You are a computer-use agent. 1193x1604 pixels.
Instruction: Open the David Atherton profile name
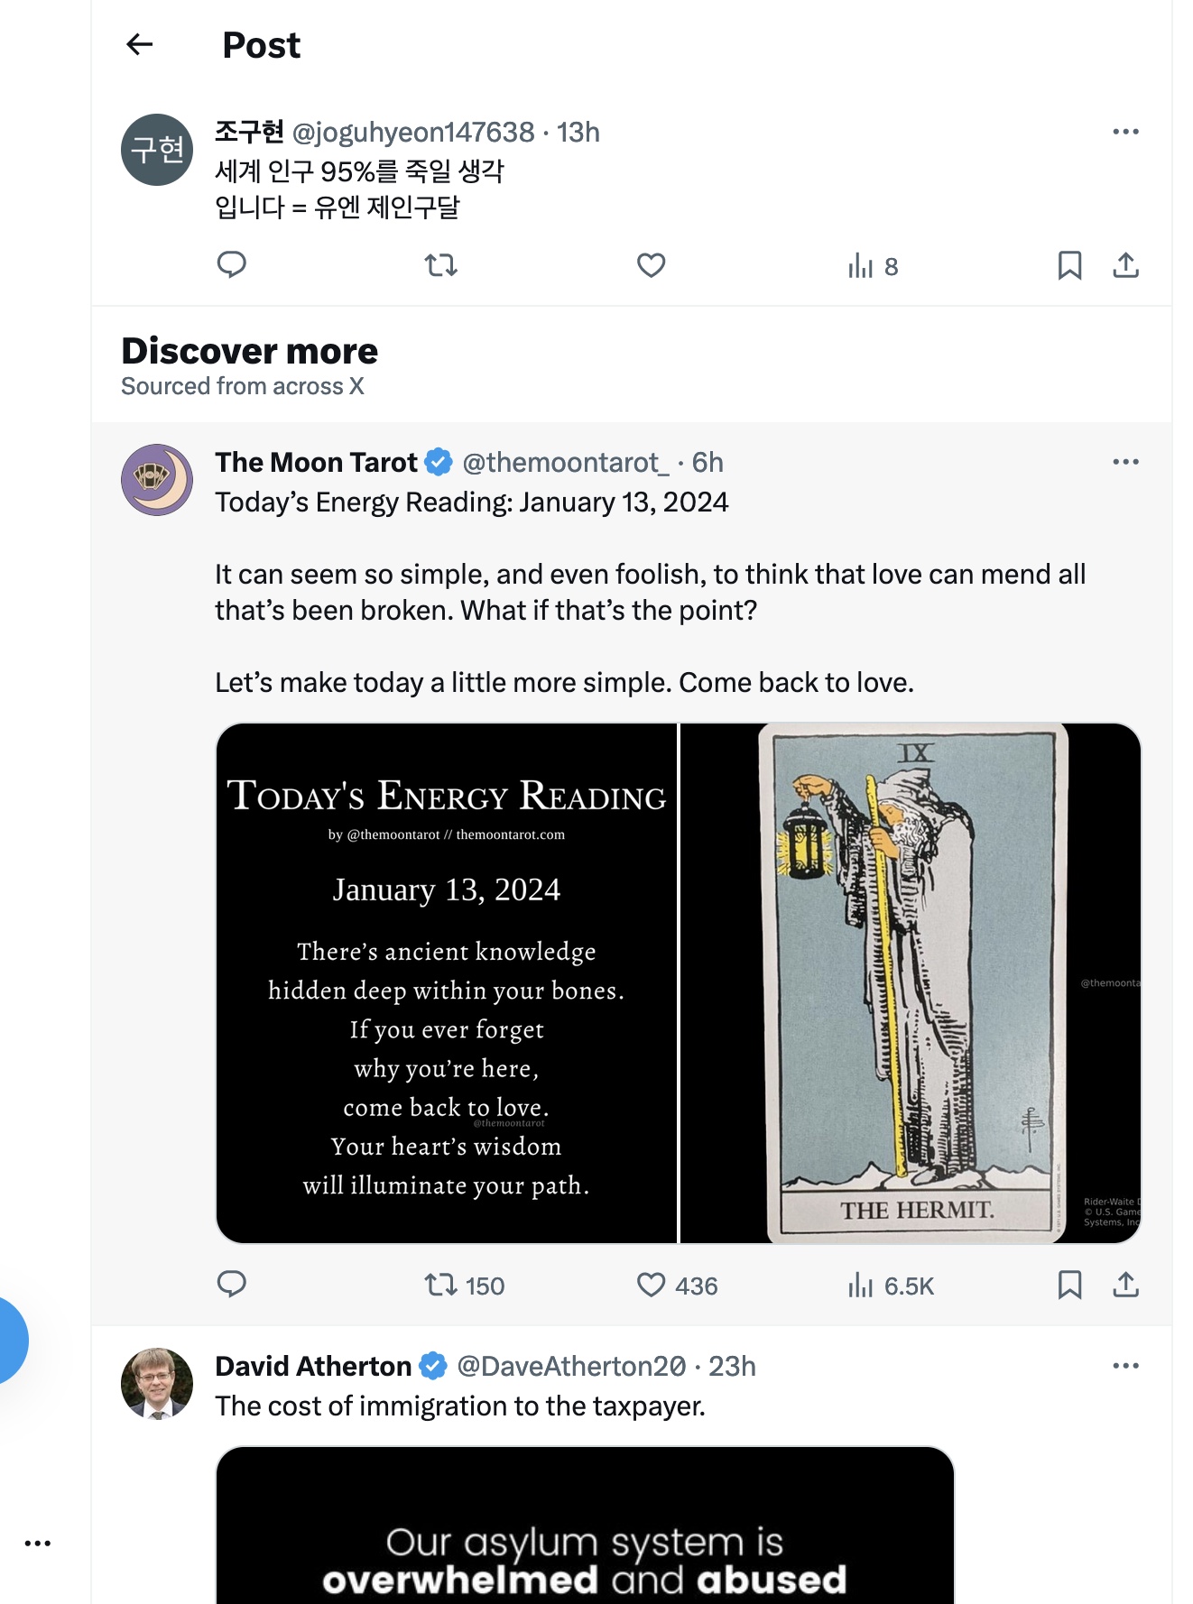coord(312,1367)
